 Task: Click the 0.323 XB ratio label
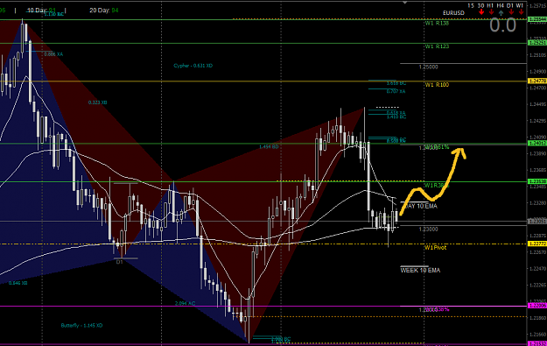click(x=97, y=102)
